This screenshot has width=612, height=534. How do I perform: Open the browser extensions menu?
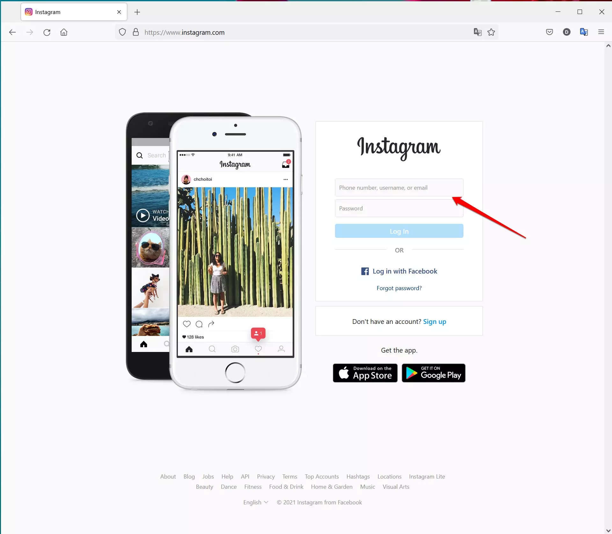tap(601, 32)
